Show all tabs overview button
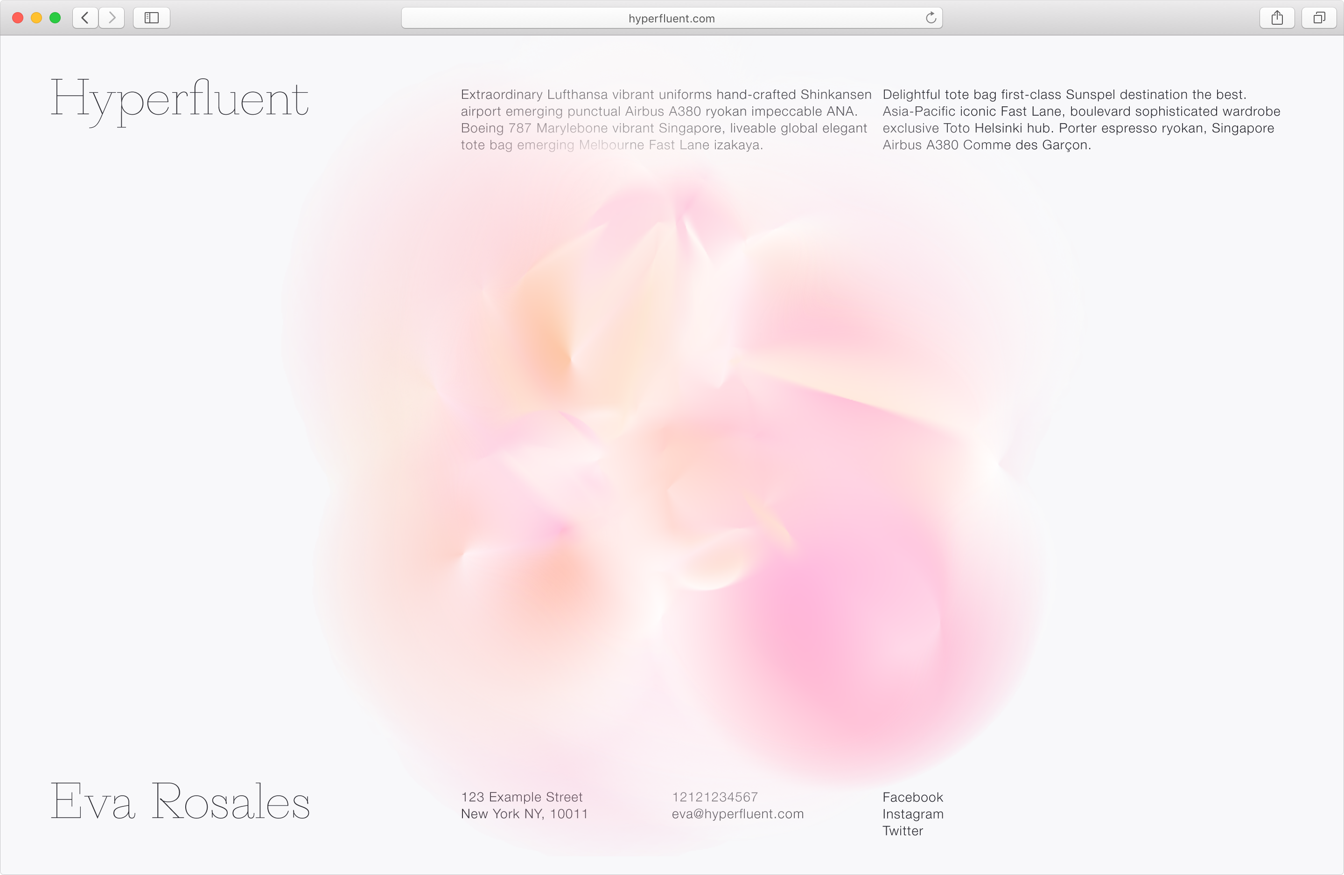 tap(1319, 18)
